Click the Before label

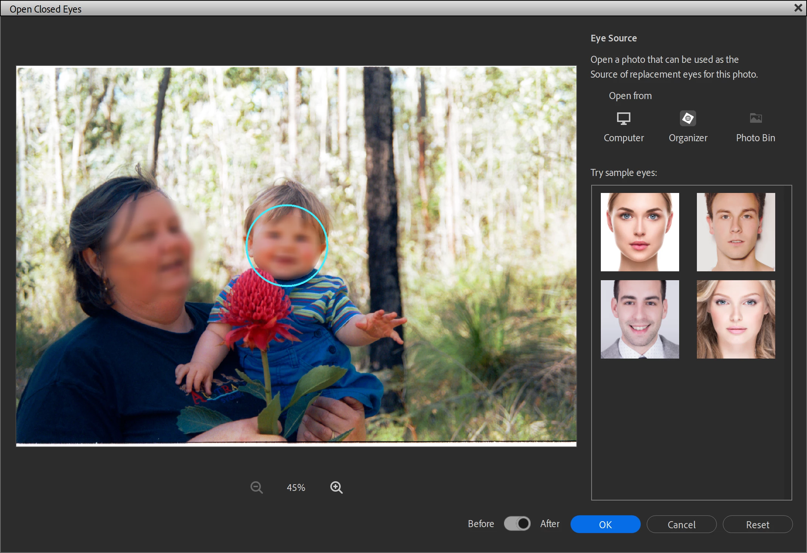[x=481, y=524]
